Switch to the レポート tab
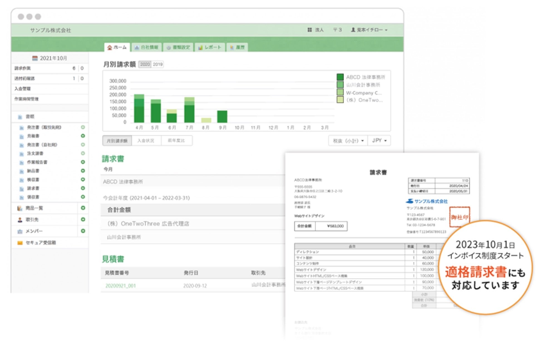Screen dimensions: 542x344 210,47
